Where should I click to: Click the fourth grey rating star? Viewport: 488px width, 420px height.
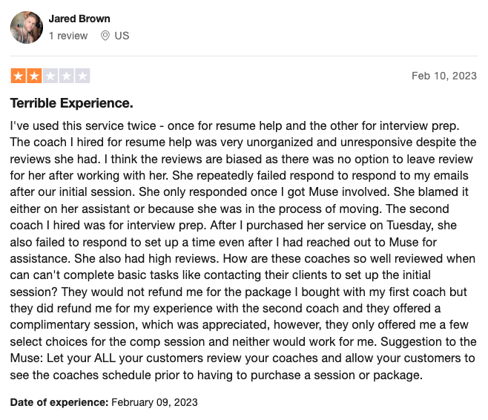(66, 76)
